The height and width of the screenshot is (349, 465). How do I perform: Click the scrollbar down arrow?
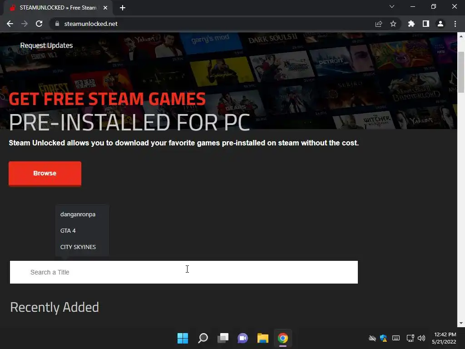pos(461,323)
